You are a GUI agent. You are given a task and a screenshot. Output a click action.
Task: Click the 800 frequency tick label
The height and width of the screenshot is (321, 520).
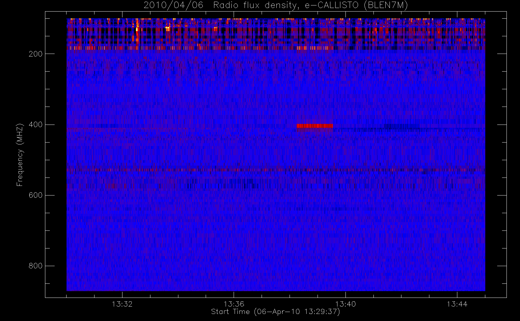pos(36,266)
